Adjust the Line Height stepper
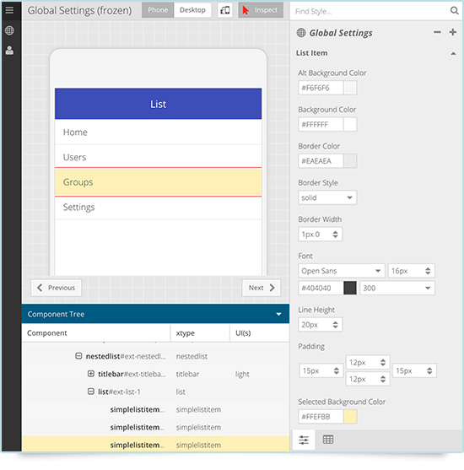Image resolution: width=464 pixels, height=470 pixels. [335, 325]
